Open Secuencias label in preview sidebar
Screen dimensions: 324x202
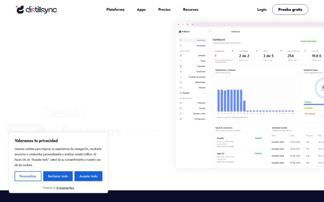[x=201, y=45]
